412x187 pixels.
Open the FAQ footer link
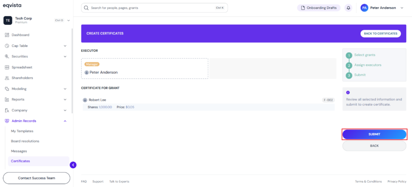(x=84, y=181)
